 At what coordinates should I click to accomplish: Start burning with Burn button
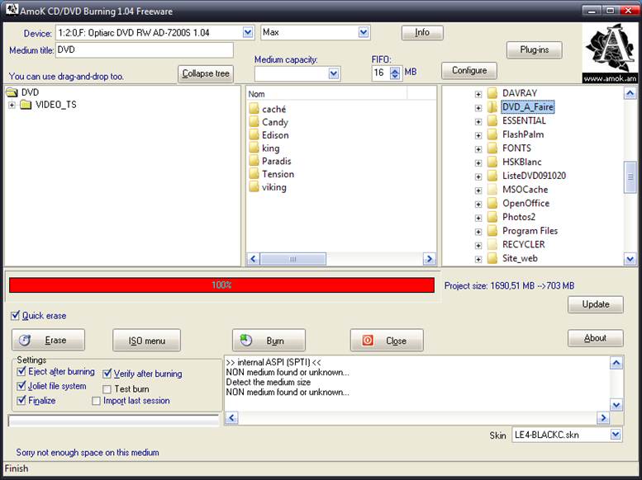point(269,340)
